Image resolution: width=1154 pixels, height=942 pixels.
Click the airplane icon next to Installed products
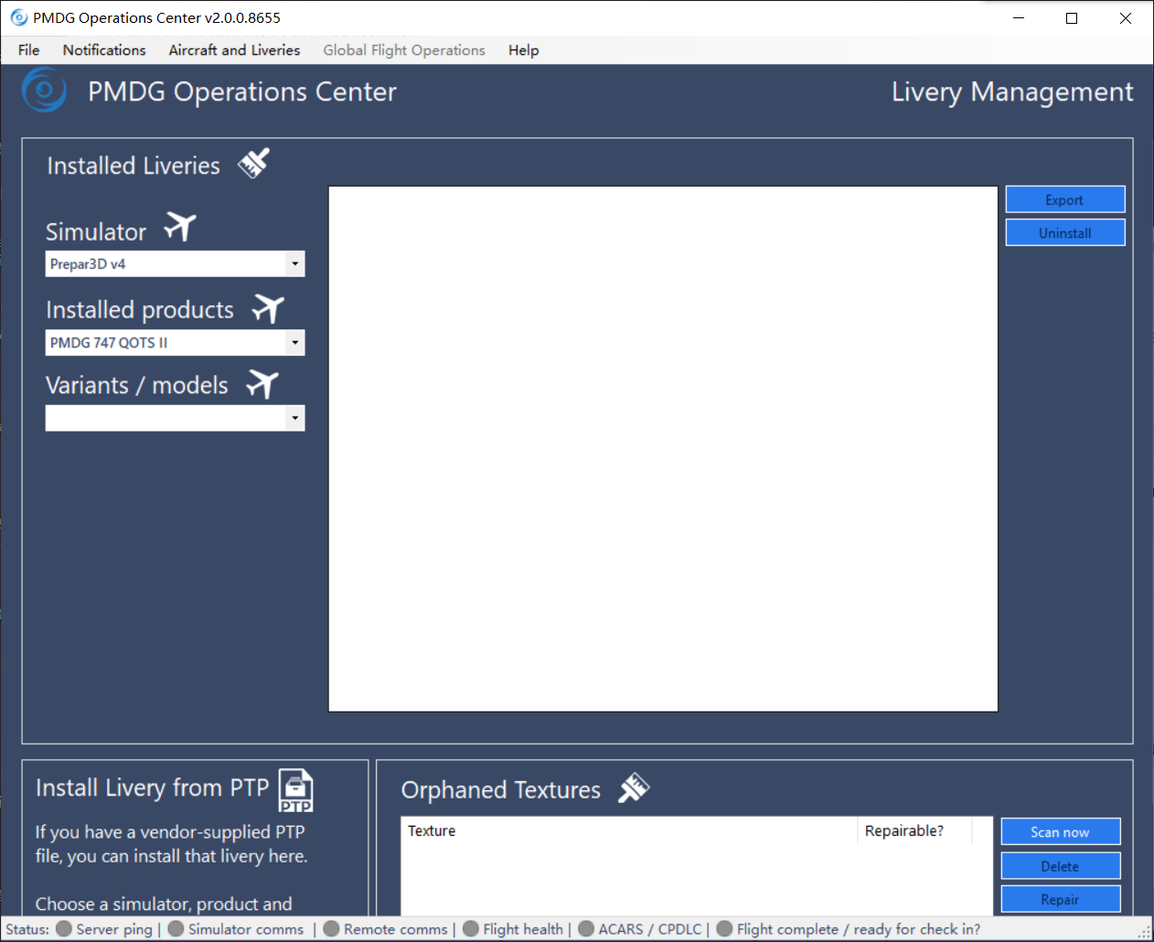point(268,308)
